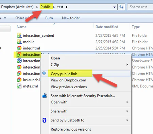
Task: Click the date 2/25/2014 5:04 PM of index.html
Action: click(110, 48)
